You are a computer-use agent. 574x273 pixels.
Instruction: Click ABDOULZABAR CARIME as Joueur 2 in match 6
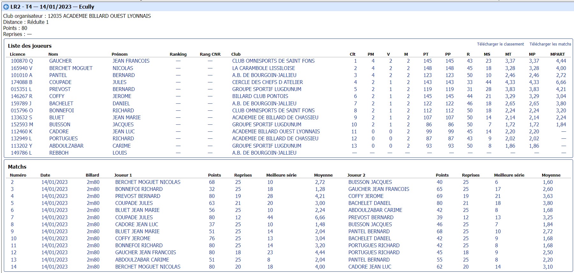[x=375, y=210]
